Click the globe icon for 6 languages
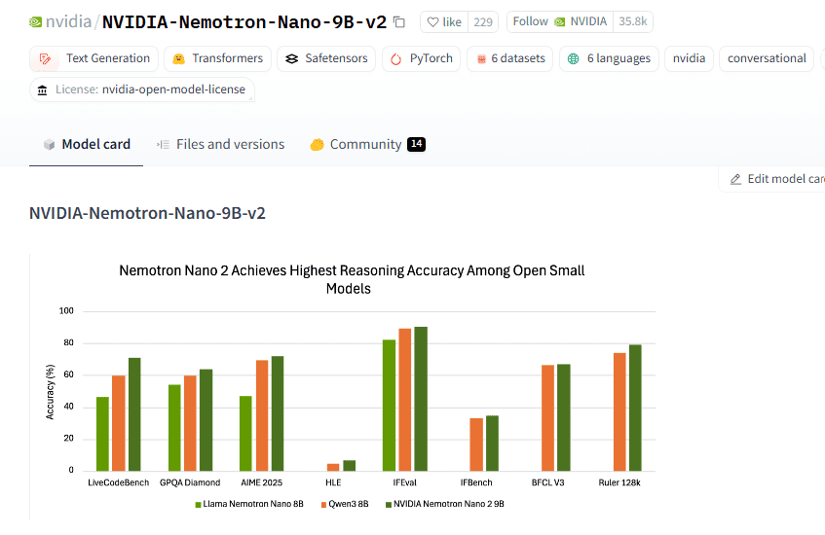 (x=573, y=59)
